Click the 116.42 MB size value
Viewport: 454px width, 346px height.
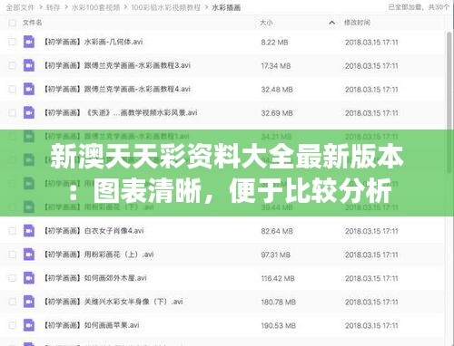[x=278, y=278]
